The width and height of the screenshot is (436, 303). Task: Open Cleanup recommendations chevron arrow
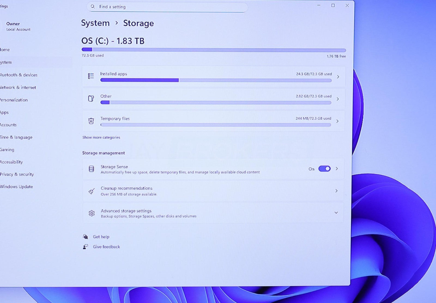(x=337, y=191)
